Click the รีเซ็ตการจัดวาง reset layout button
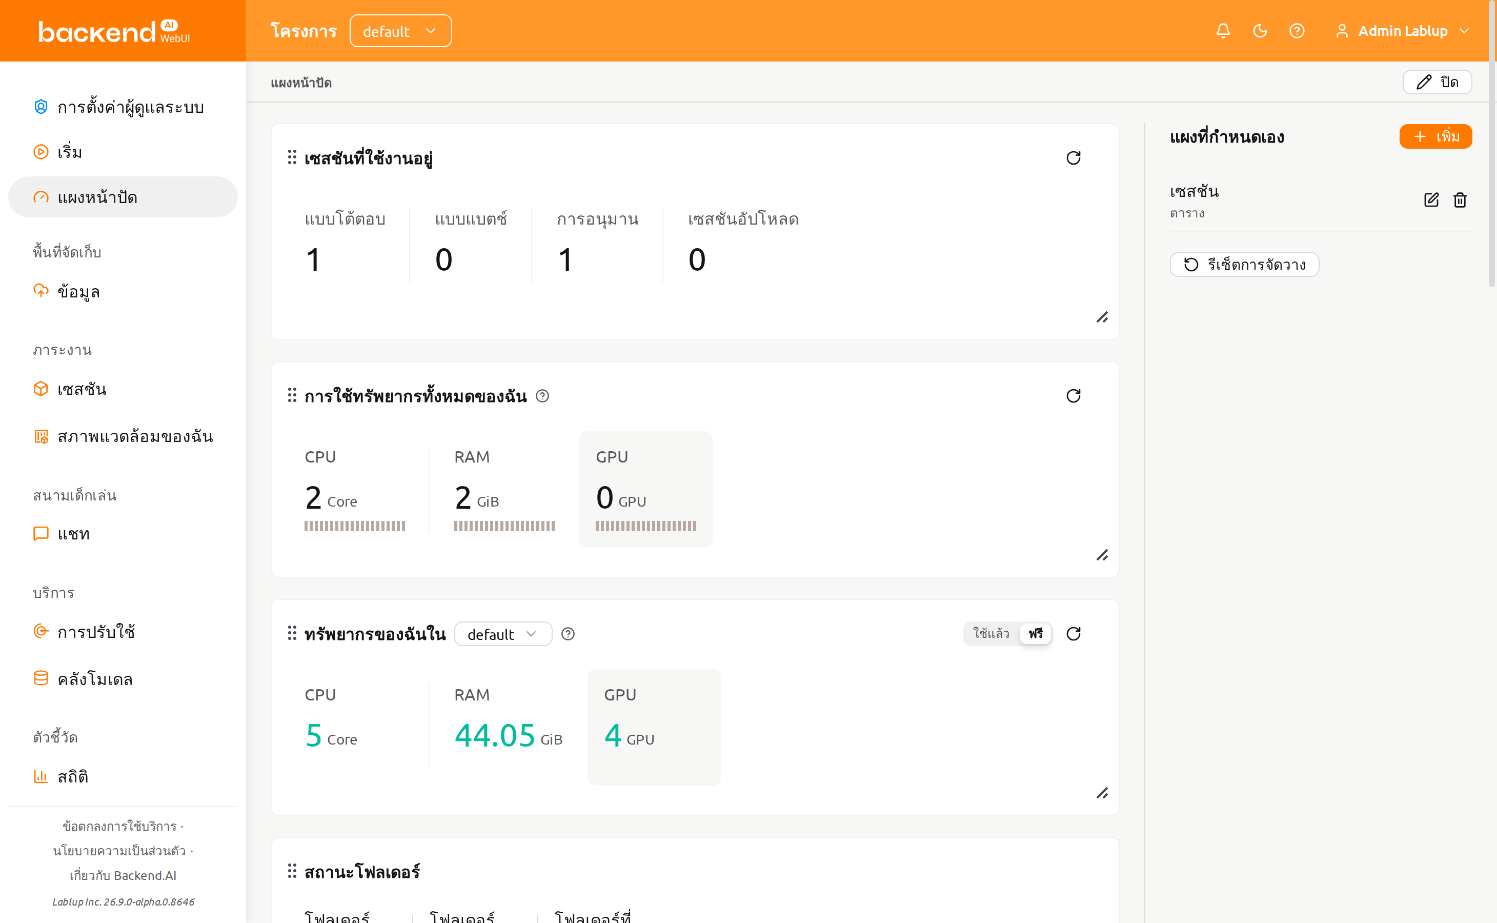 (x=1244, y=264)
